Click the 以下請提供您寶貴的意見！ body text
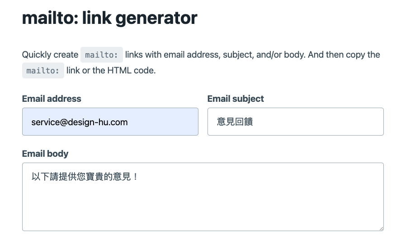 pyautogui.click(x=85, y=177)
